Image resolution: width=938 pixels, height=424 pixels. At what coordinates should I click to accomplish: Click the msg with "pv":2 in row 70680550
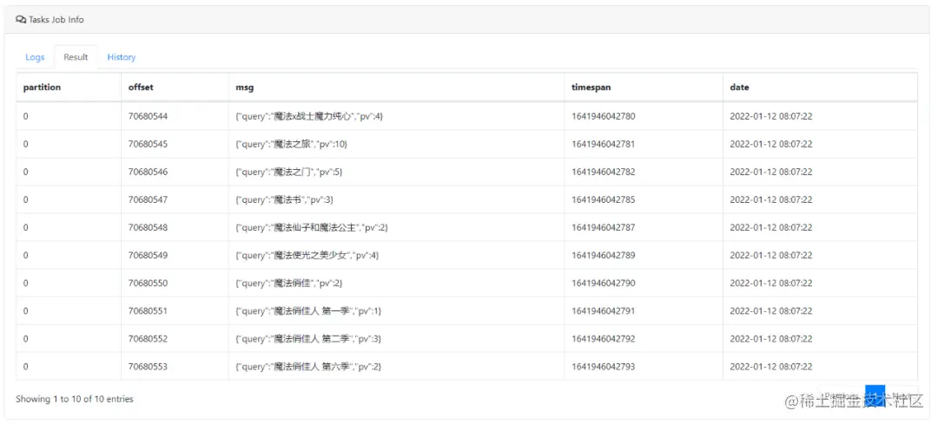[x=289, y=283]
